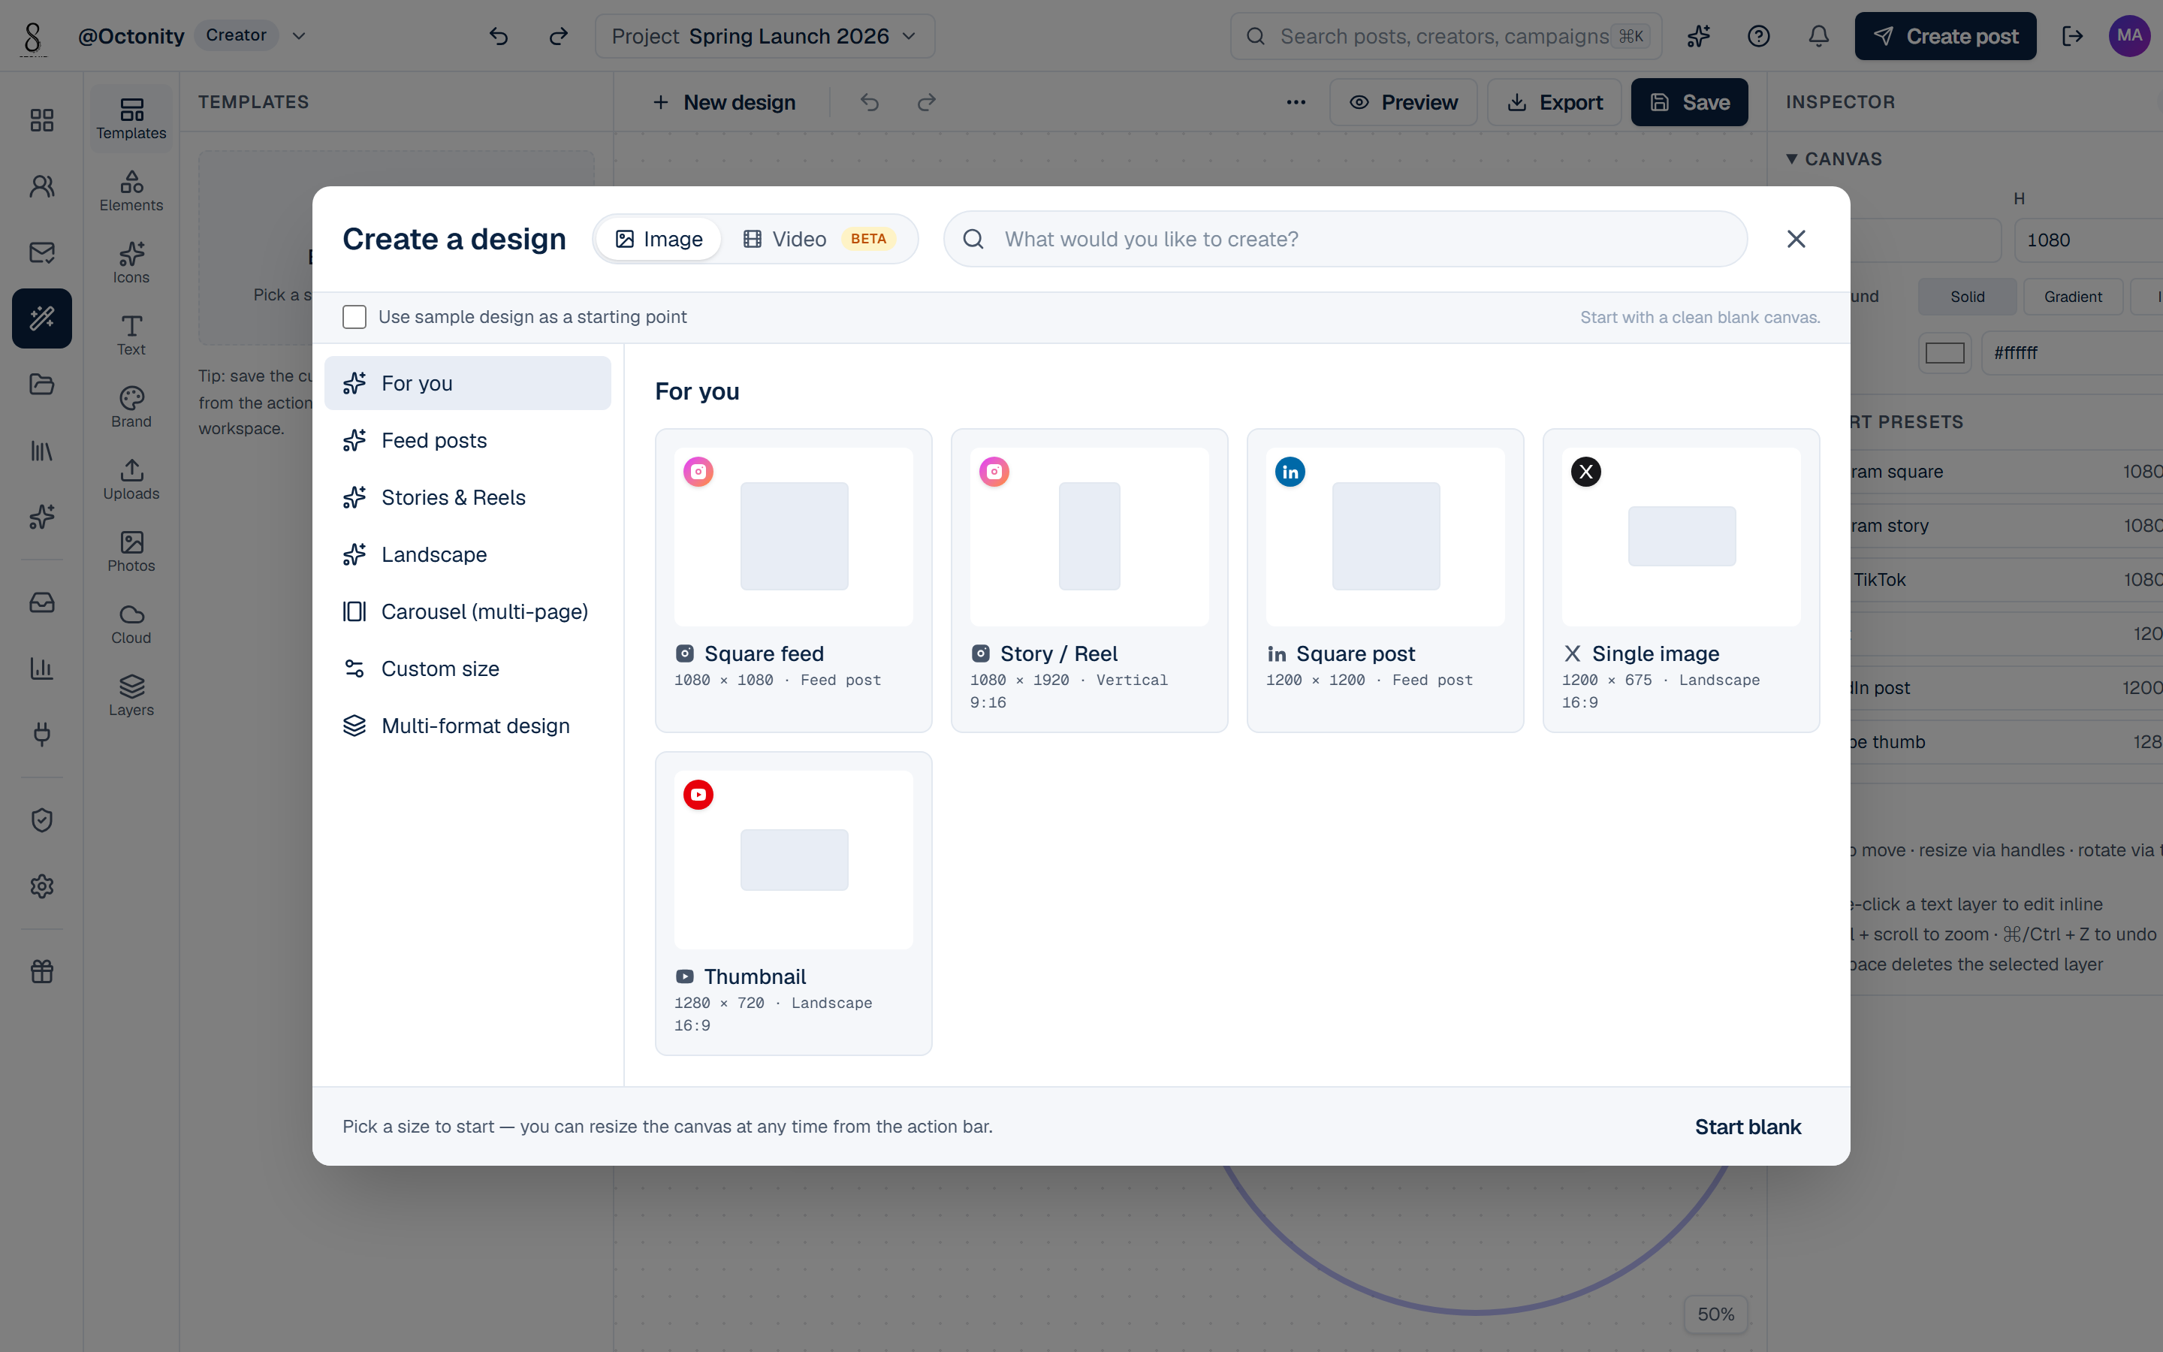Select the For you category
The width and height of the screenshot is (2163, 1352).
(x=467, y=383)
